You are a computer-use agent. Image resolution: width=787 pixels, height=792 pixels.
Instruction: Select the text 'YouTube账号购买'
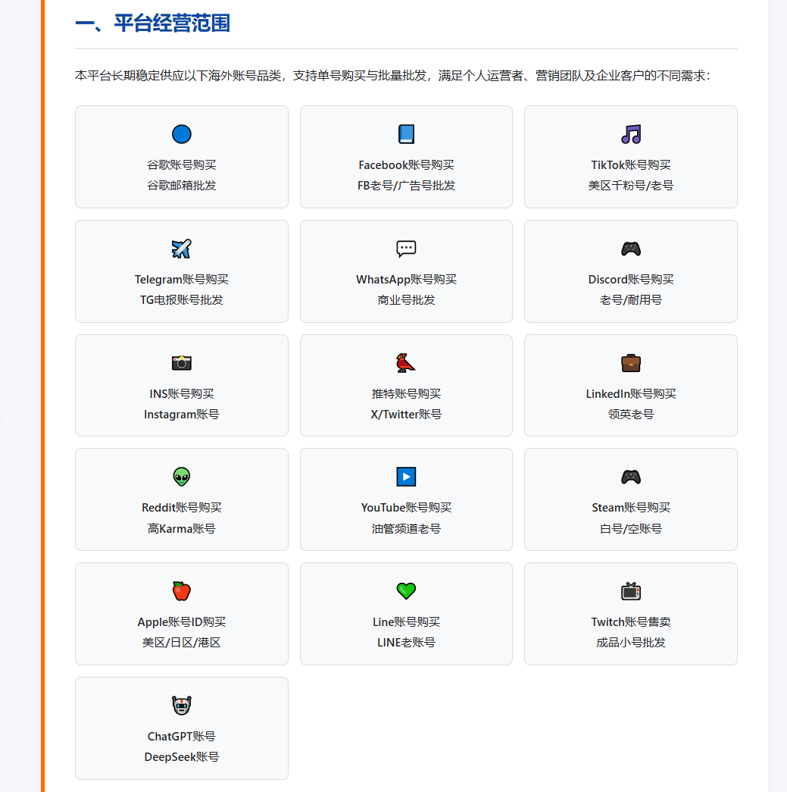(406, 508)
